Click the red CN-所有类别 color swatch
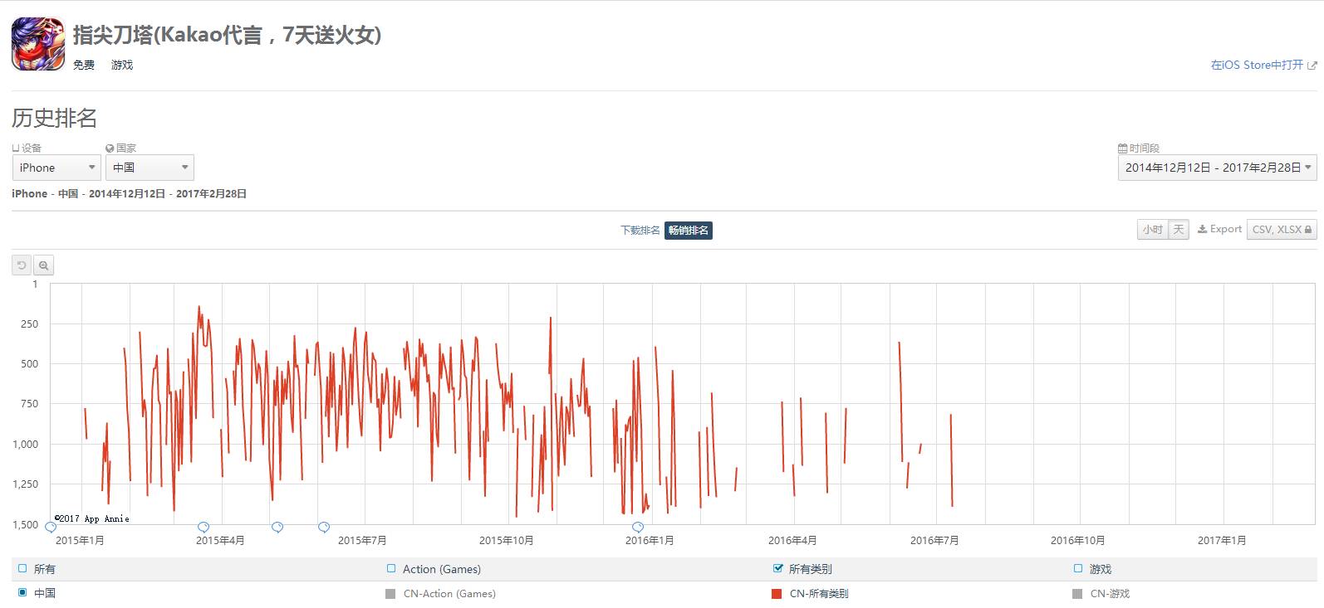This screenshot has height=608, width=1324. pos(777,594)
